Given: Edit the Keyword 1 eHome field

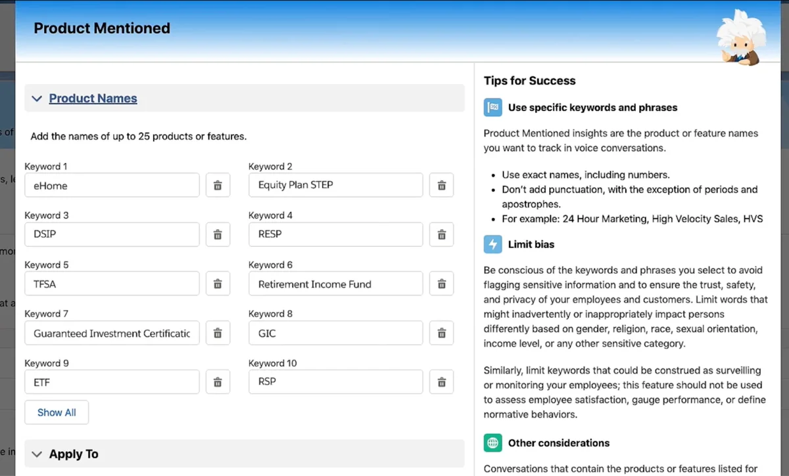Looking at the screenshot, I should (112, 185).
